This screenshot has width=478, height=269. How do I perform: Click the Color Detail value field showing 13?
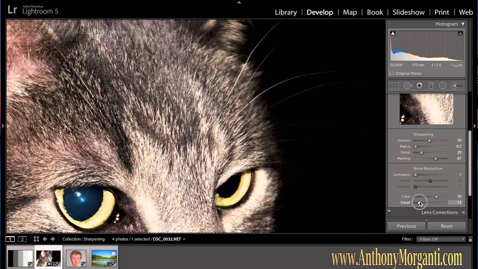[x=455, y=202]
